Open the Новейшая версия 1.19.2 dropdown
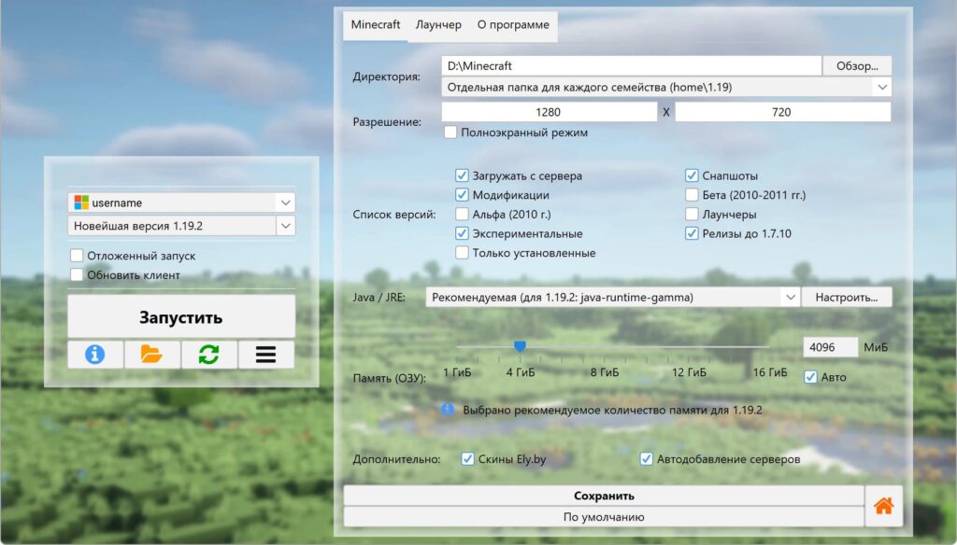The width and height of the screenshot is (957, 545). tap(286, 226)
